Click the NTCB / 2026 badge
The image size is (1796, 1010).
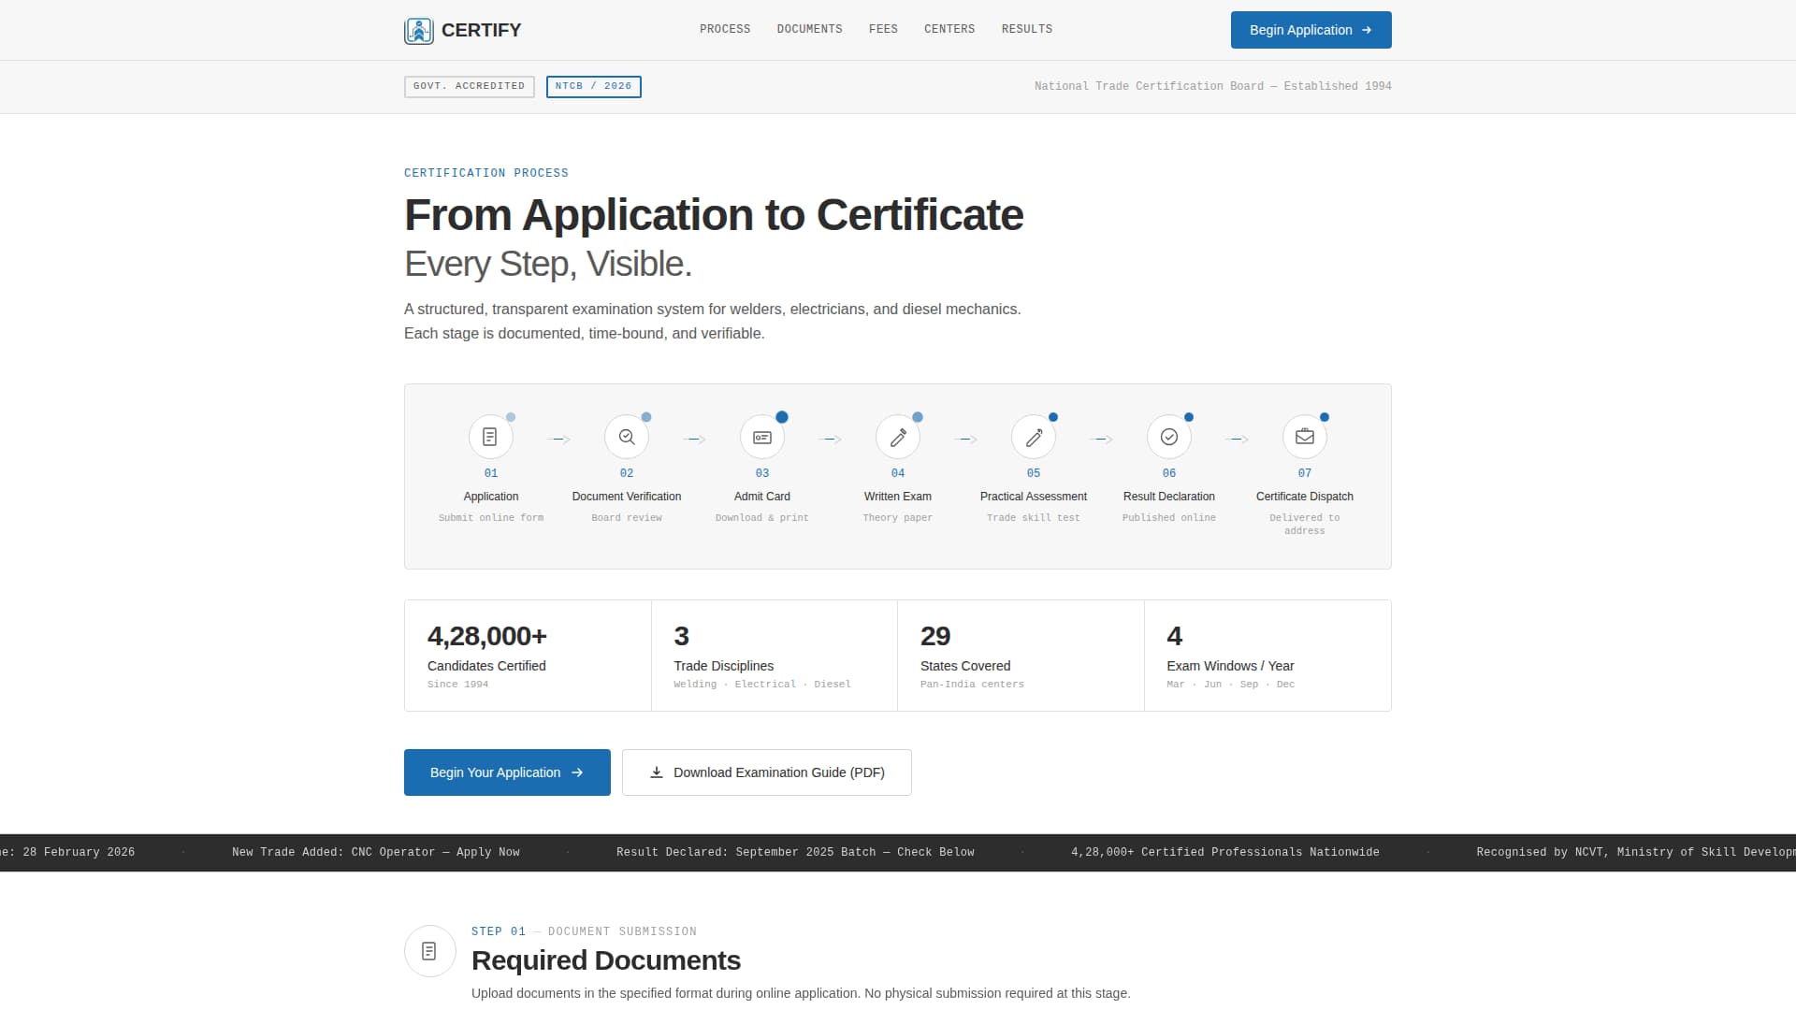[x=593, y=86]
